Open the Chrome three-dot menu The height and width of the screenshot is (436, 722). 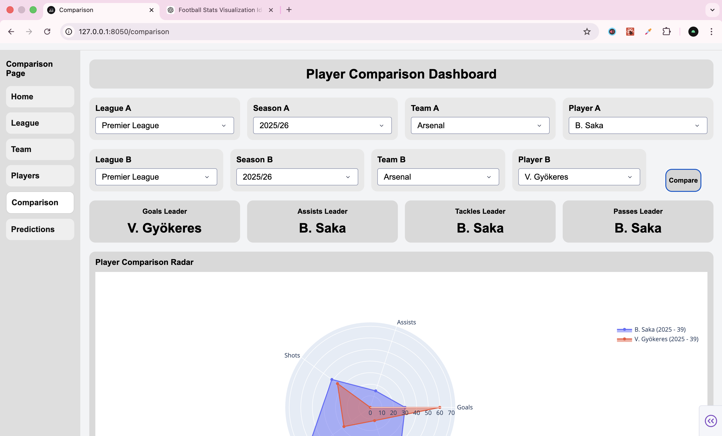coord(711,32)
